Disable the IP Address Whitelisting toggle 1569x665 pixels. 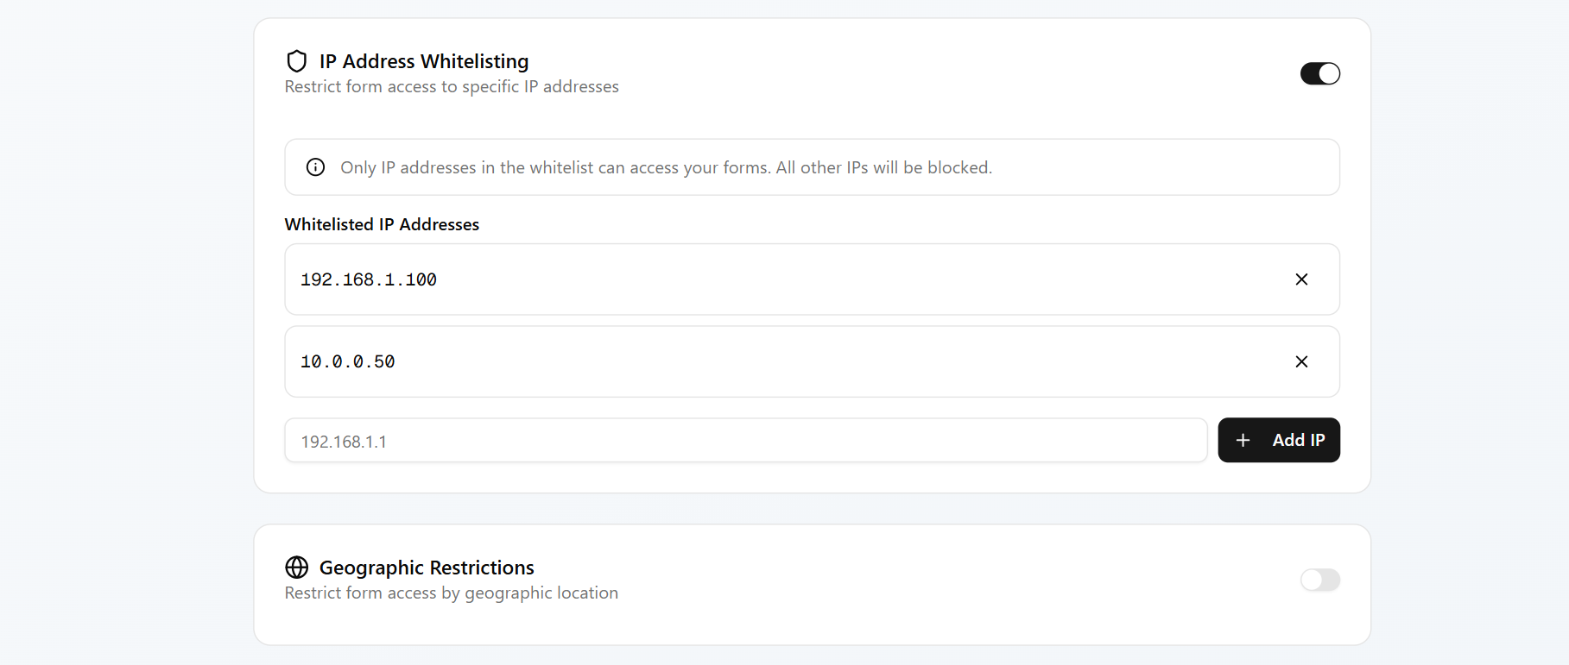point(1319,73)
